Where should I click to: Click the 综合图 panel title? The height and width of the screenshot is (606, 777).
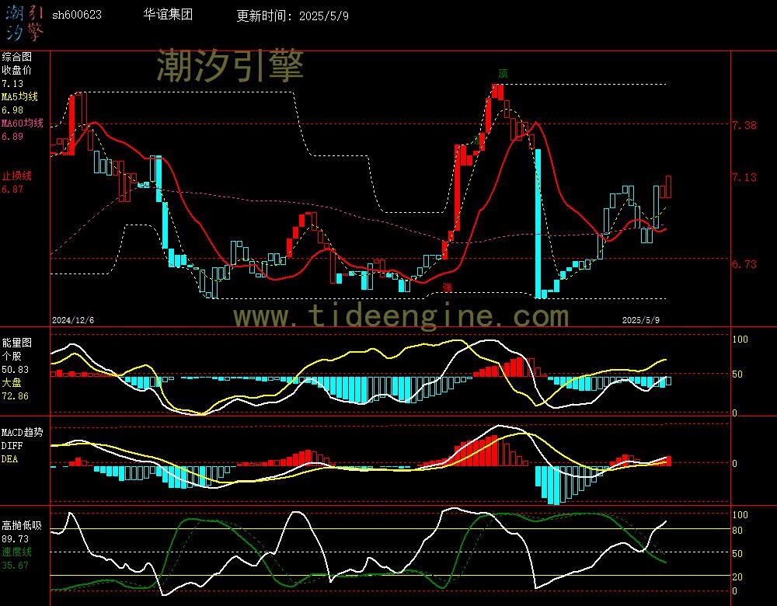point(17,57)
